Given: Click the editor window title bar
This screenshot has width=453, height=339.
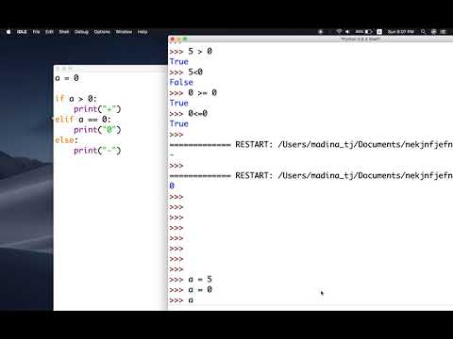Looking at the screenshot, I should pyautogui.click(x=110, y=68).
